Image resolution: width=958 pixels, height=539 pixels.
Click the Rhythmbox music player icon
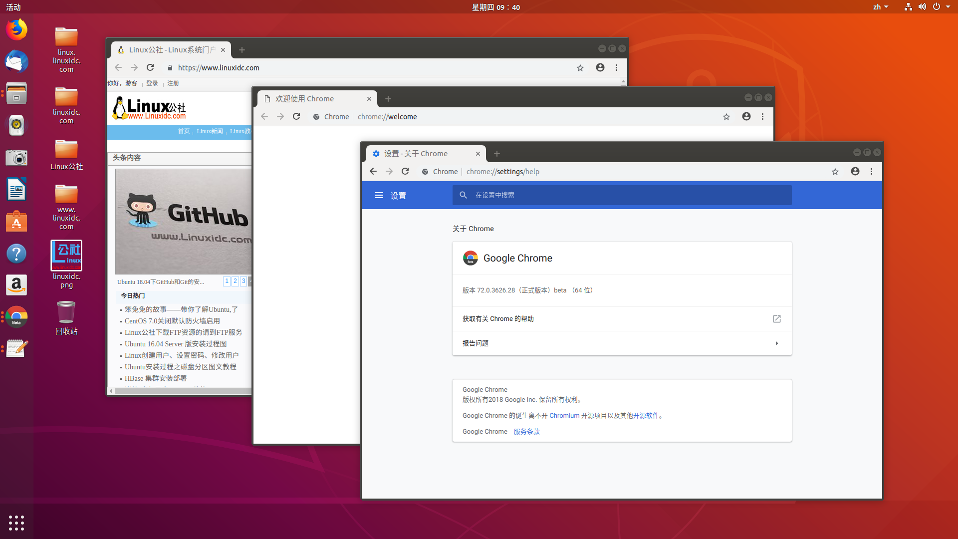tap(16, 126)
